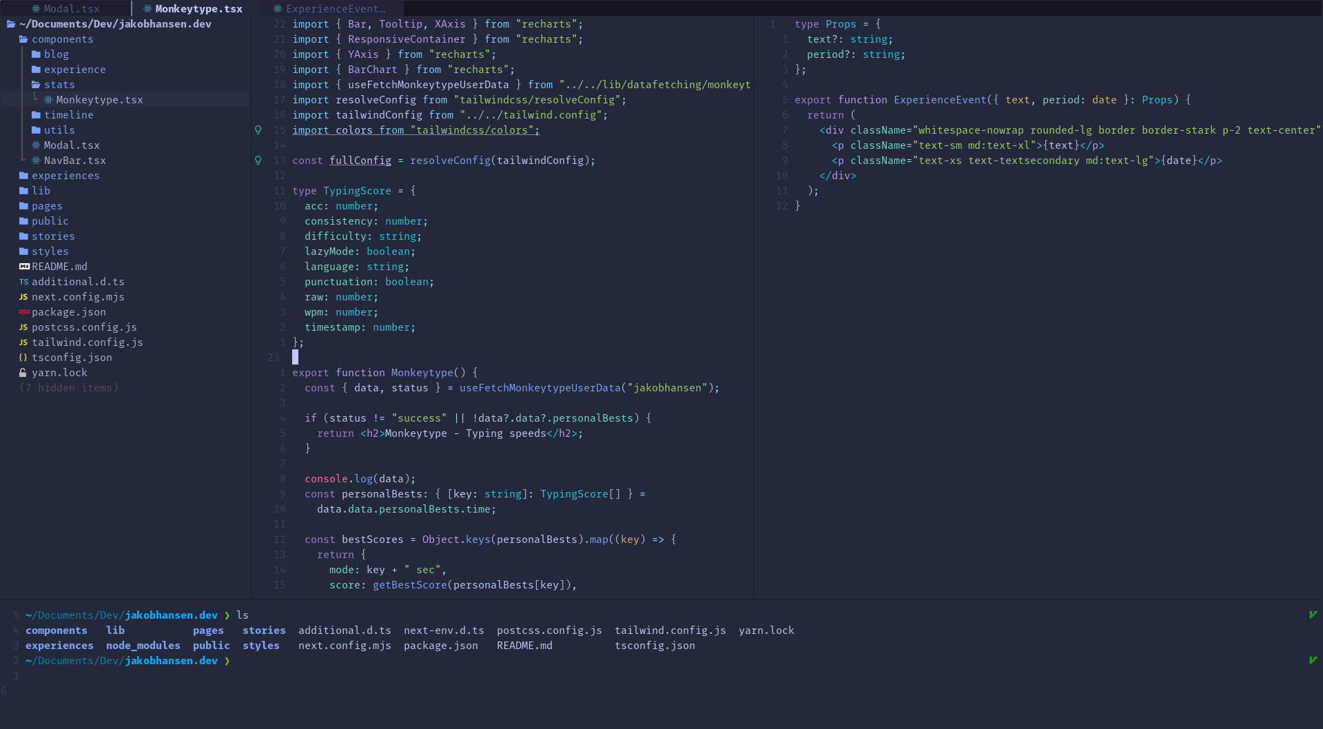Screen dimensions: 1323x729
Task: Click the underlined fullConfig variable
Action: [360, 161]
